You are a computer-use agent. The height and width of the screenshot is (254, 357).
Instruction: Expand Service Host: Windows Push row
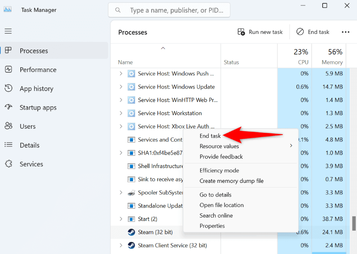coord(121,74)
